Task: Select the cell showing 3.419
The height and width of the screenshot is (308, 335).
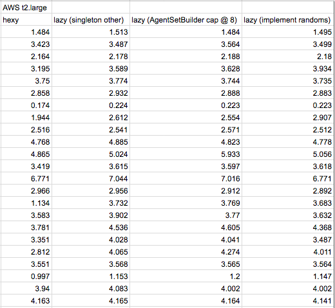Action: (26, 167)
